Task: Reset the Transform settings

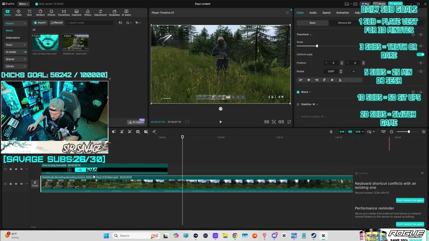Action: 413,35
